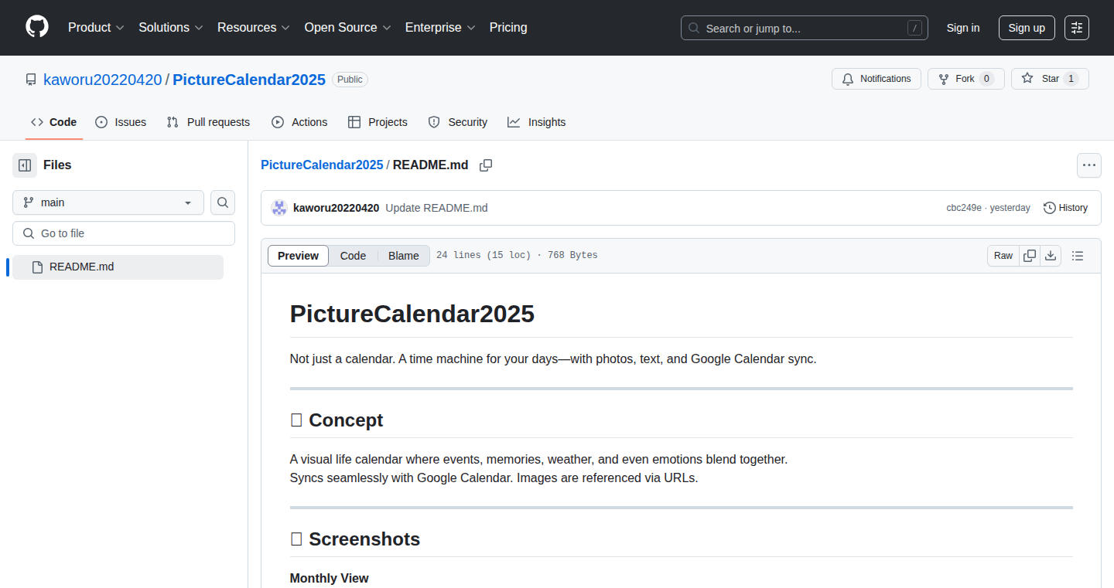Open the kaworu20220420 owner profile link
1114x588 pixels.
click(103, 80)
